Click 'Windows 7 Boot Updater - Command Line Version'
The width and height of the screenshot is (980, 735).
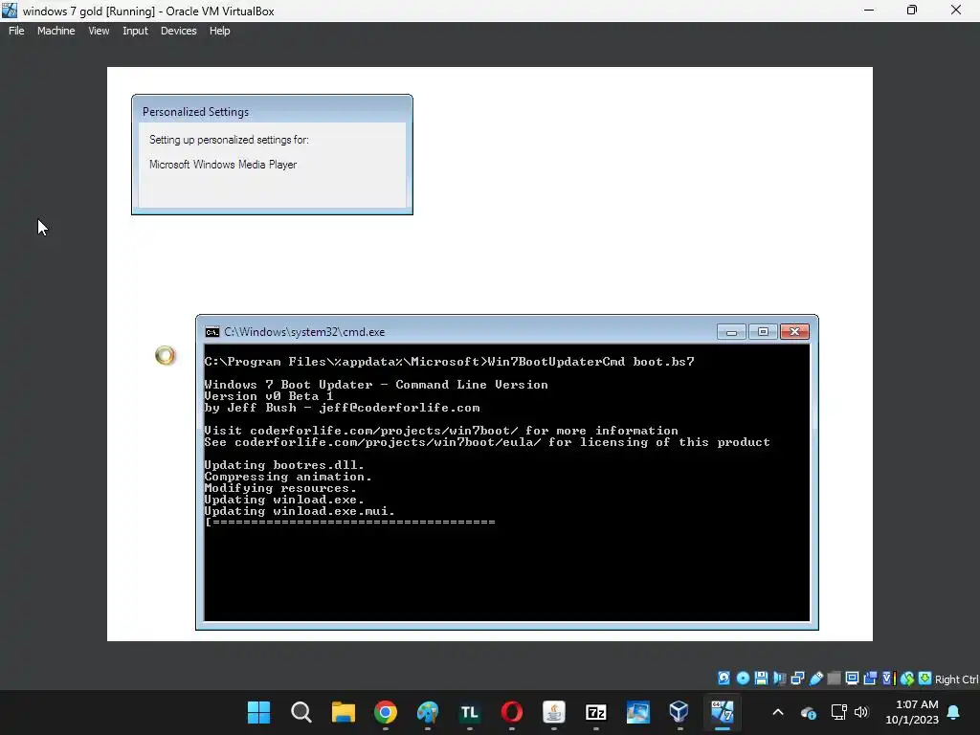pos(376,385)
